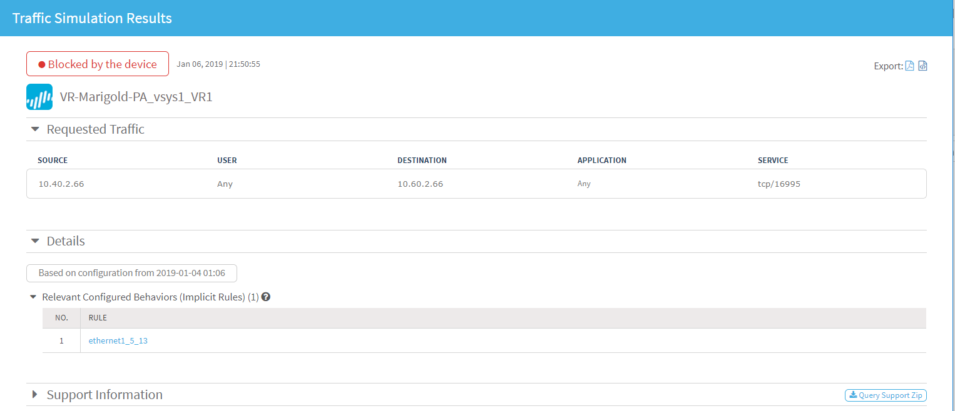Collapse the Requested Traffic section

point(35,129)
